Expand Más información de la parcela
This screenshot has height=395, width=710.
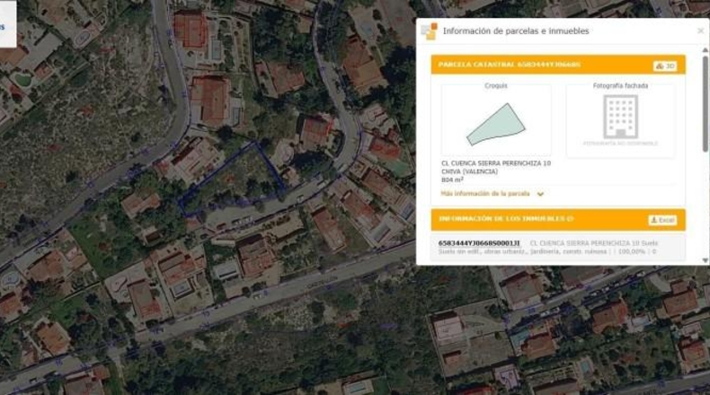tap(485, 194)
